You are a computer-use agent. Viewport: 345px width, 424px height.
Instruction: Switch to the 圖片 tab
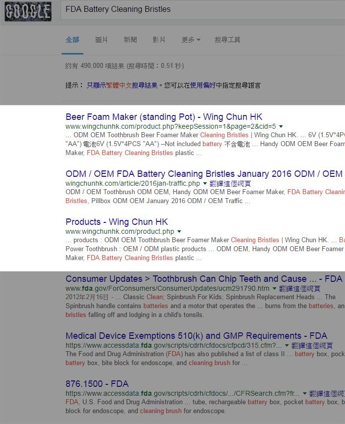point(102,40)
